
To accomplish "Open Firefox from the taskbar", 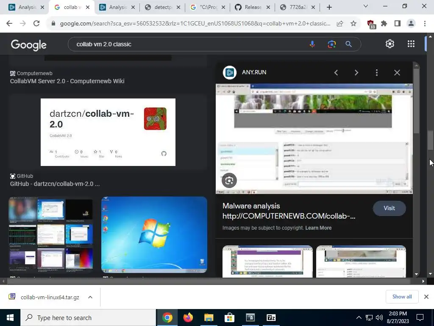I will click(188, 318).
